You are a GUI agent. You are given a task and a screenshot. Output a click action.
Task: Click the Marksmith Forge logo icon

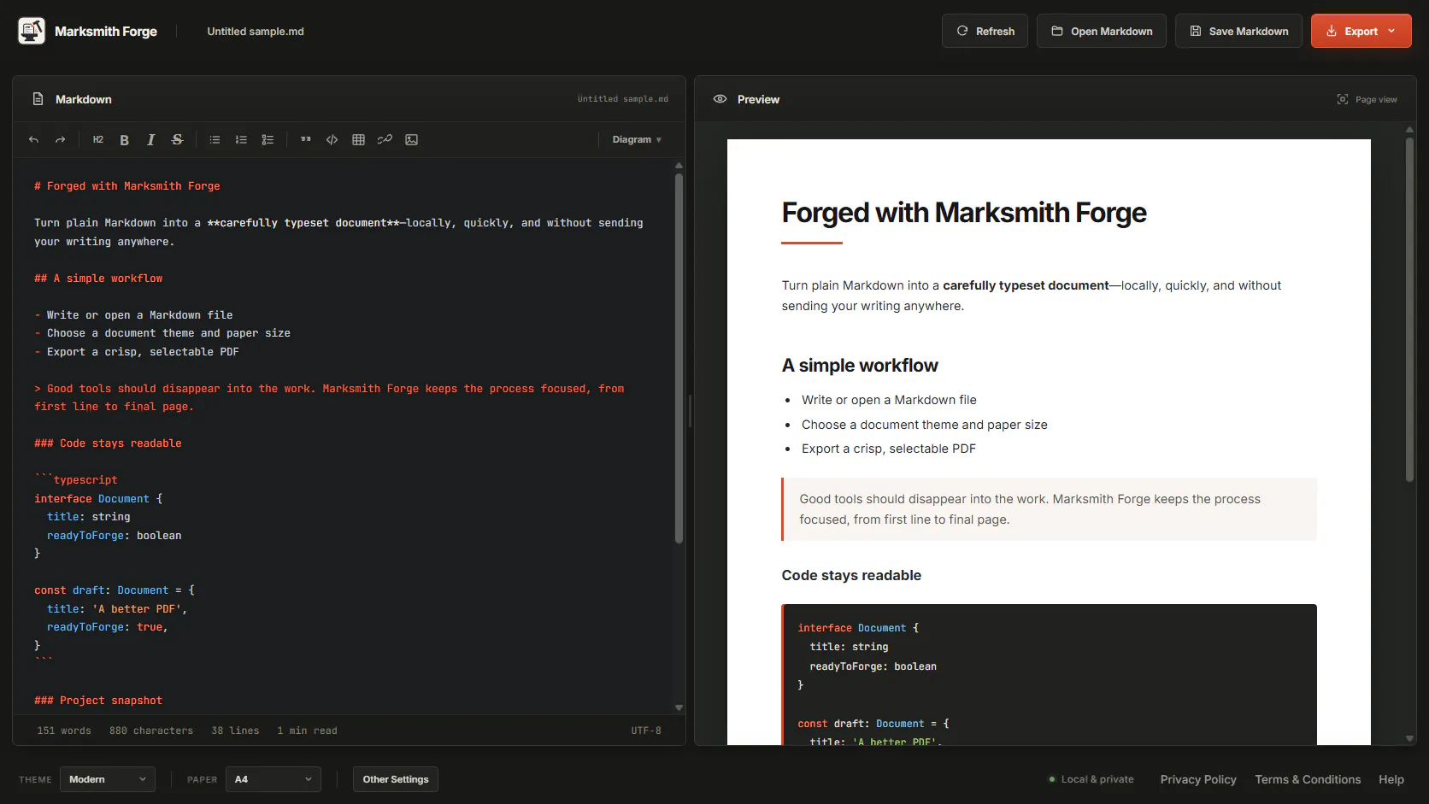coord(32,31)
